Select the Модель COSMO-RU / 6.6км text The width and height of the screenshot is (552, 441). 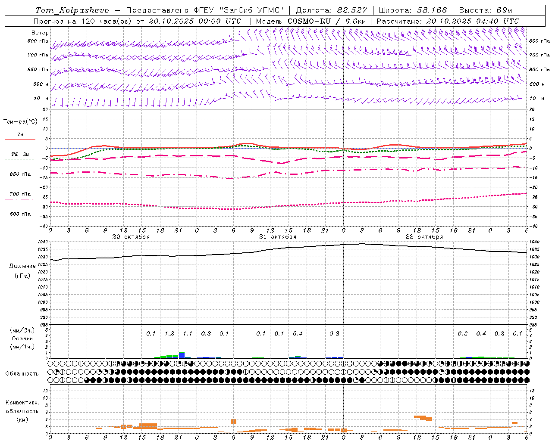tap(311, 21)
